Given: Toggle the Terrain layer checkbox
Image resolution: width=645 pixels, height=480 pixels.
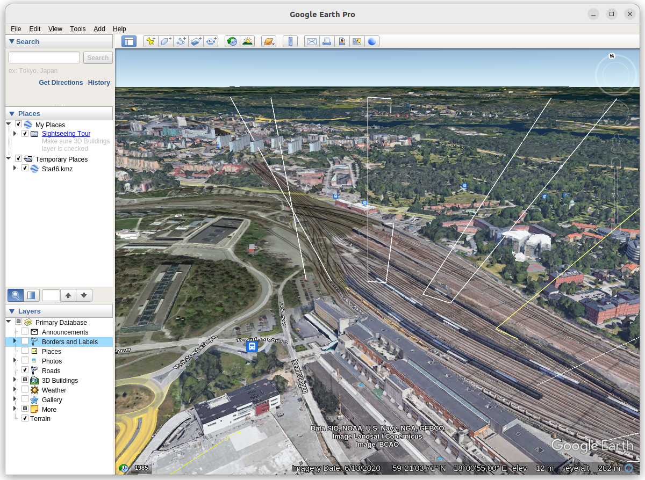Looking at the screenshot, I should (x=25, y=418).
